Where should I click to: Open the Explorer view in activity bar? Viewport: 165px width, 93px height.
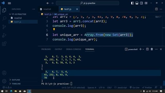[4, 10]
